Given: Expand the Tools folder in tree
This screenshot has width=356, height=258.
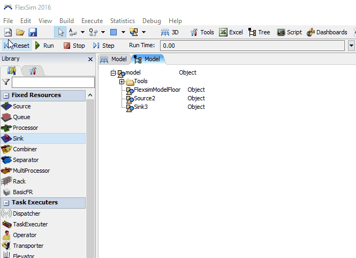Looking at the screenshot, I should pyautogui.click(x=122, y=82).
